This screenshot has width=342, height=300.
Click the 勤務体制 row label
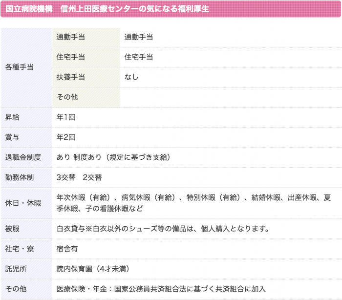click(x=20, y=177)
